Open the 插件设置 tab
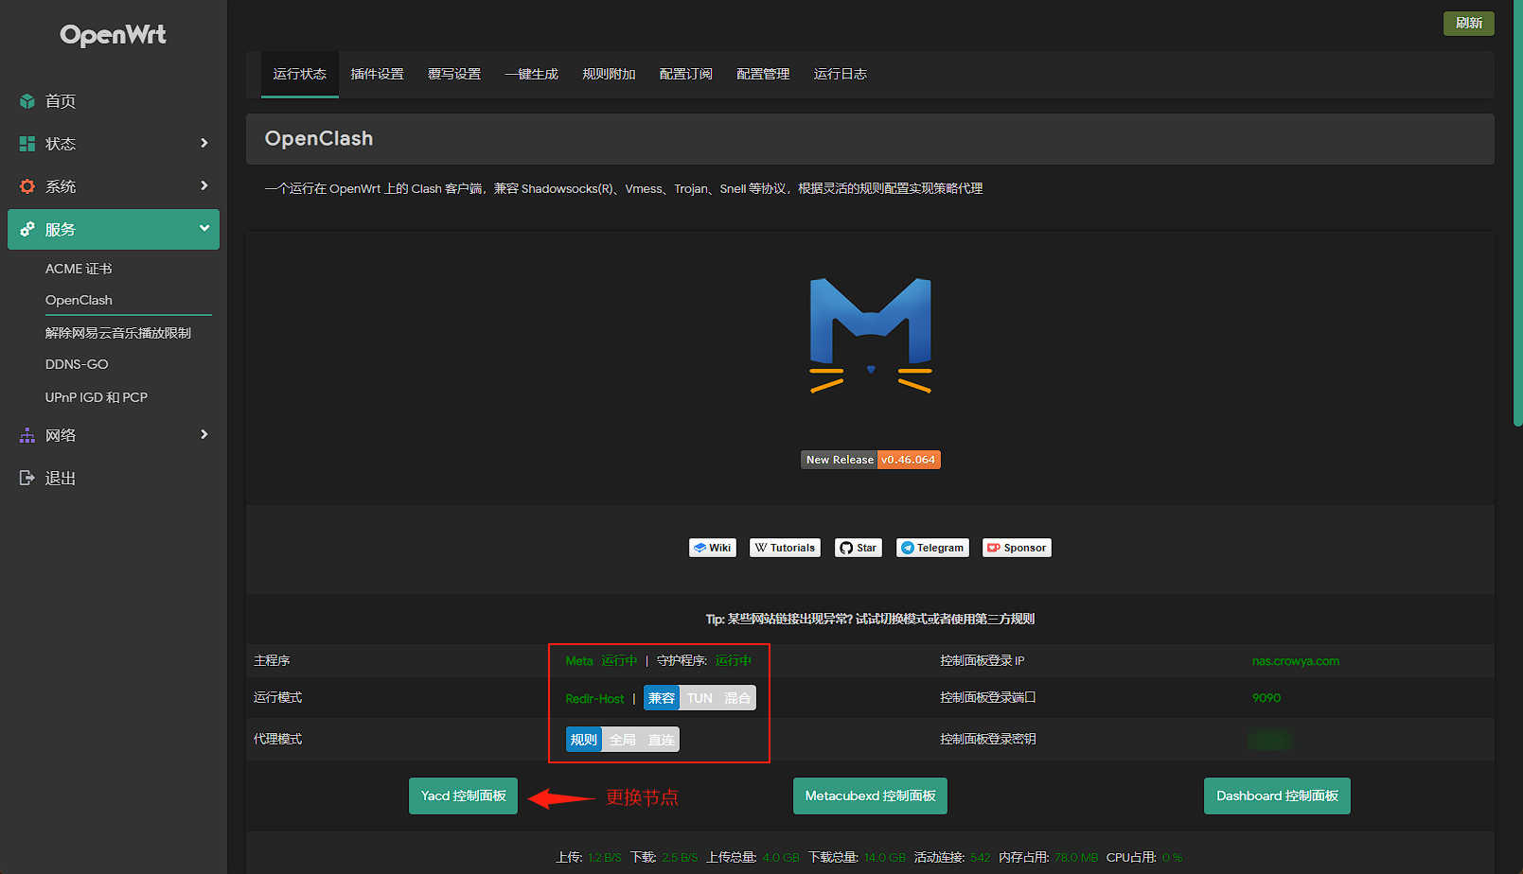Viewport: 1523px width, 874px height. 377,74
